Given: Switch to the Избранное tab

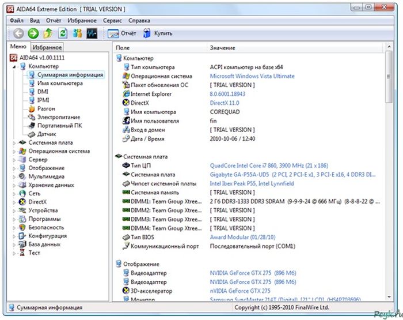Looking at the screenshot, I should [47, 47].
